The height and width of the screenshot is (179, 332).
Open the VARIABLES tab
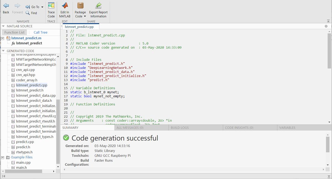coord(287,128)
